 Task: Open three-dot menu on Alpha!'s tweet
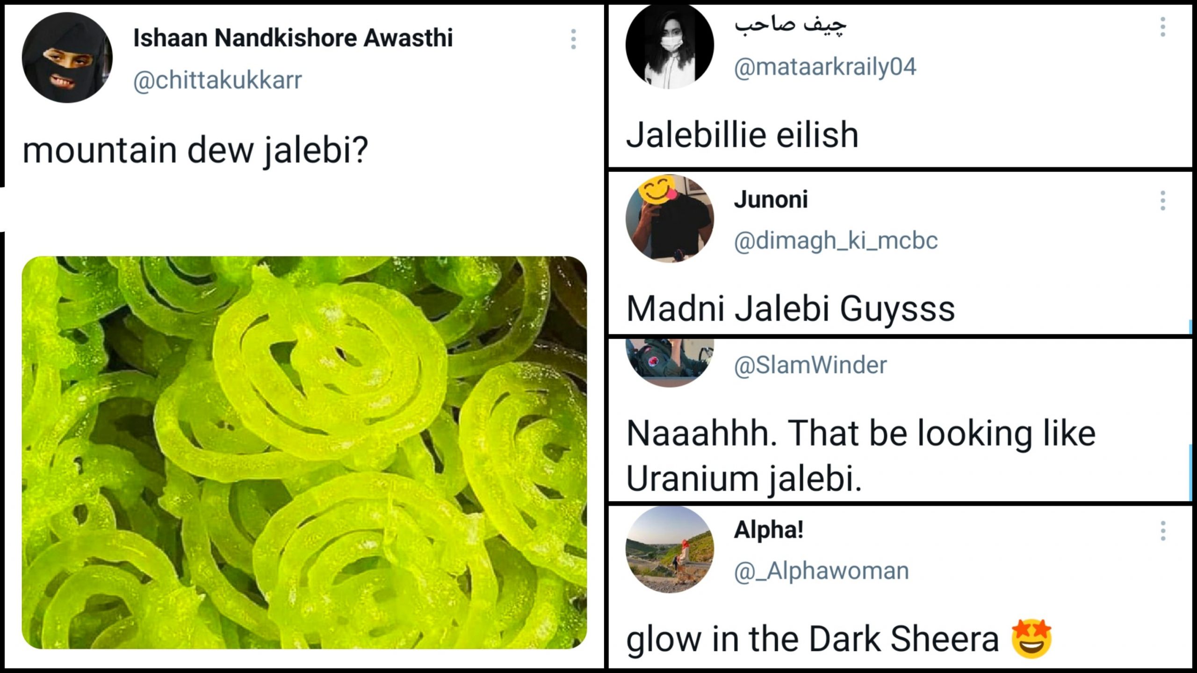1163,531
